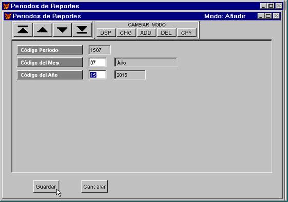This screenshot has height=202, width=288.
Task: Click the year field showing 2015
Action: 130,75
